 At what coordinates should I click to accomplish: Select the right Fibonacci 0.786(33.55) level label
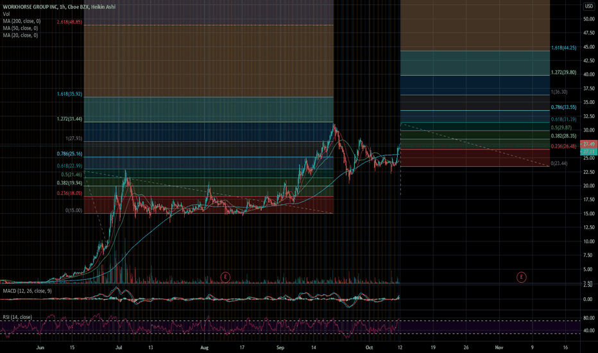(564, 108)
